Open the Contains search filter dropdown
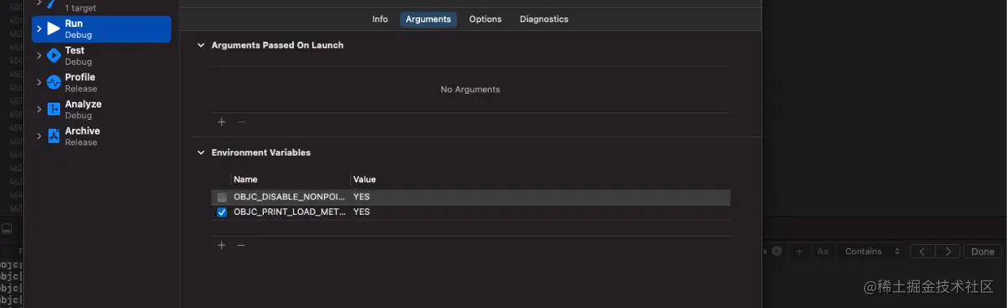Viewport: 1007px width, 308px height. click(x=872, y=251)
